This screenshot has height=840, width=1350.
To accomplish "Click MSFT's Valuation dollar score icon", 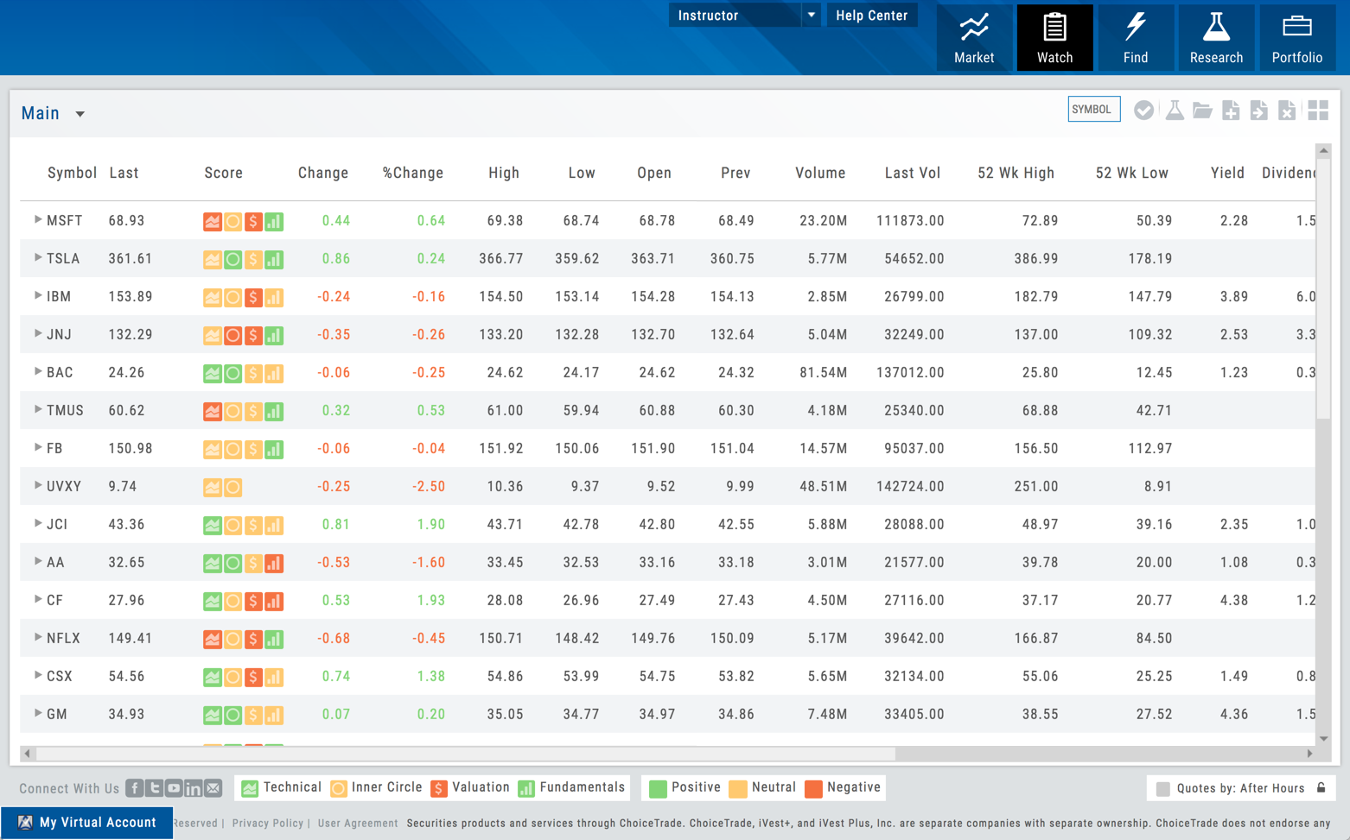I will pyautogui.click(x=253, y=222).
